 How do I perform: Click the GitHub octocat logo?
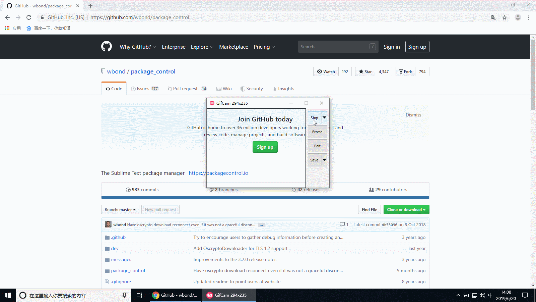click(x=107, y=46)
